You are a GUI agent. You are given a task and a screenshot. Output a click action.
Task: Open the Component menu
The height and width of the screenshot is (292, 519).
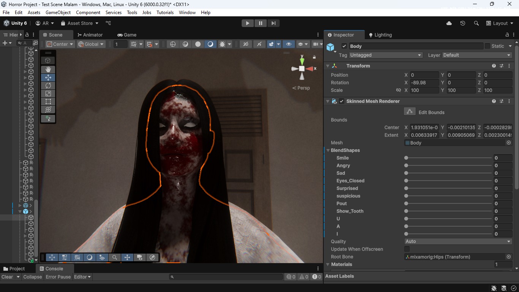point(88,13)
